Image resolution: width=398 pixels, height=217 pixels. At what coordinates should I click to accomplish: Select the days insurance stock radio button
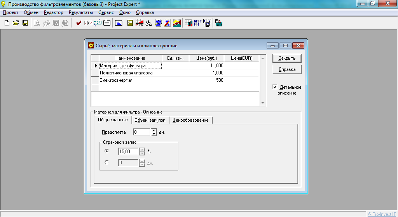[106, 162]
